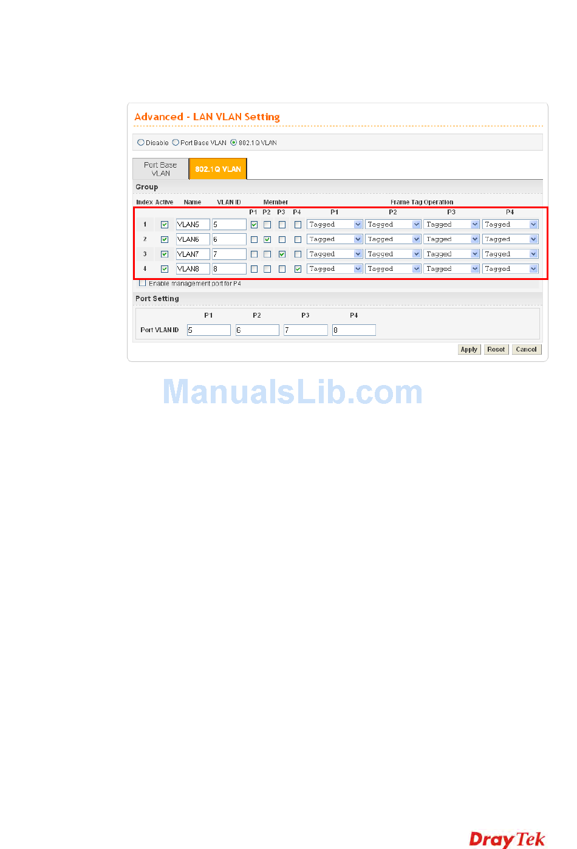Check P4 member for VLAN5 row
Viewport: 577px width, 849px height.
(x=298, y=225)
